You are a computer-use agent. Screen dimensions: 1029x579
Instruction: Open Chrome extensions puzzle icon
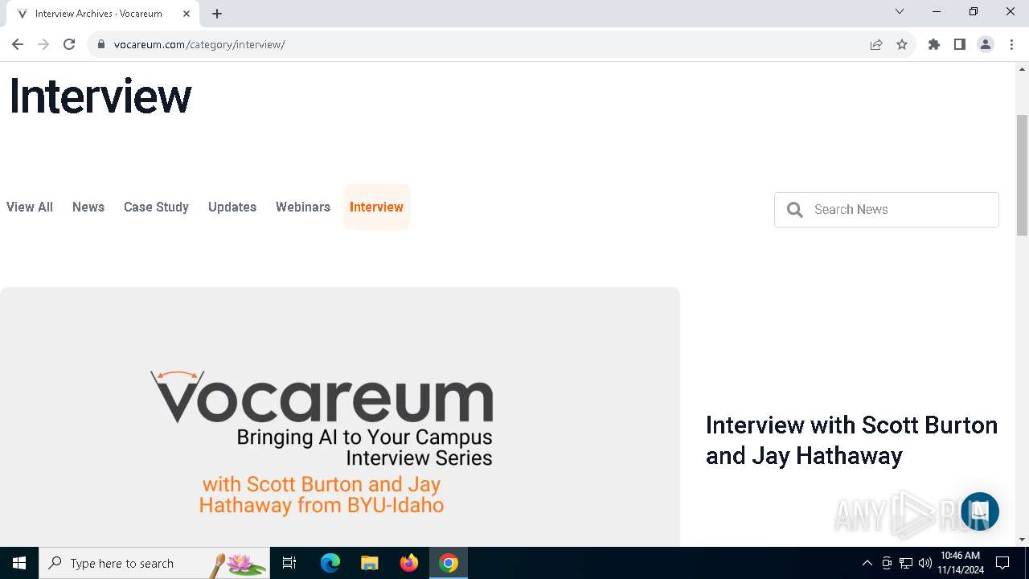tap(934, 44)
